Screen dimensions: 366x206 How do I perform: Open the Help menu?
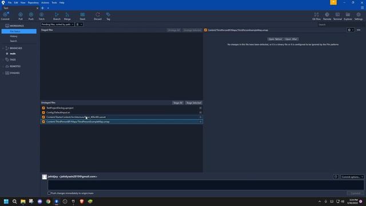62,2
